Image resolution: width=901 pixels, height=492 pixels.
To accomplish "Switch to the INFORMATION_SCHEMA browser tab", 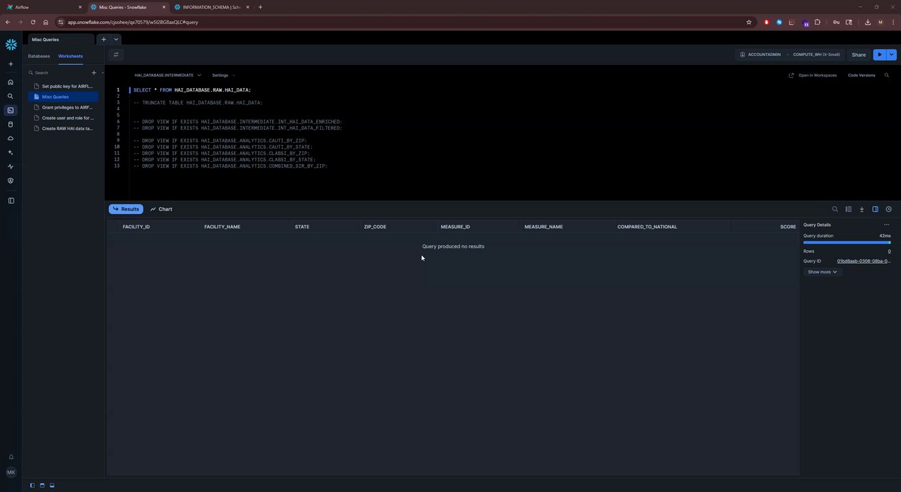I will pos(211,7).
